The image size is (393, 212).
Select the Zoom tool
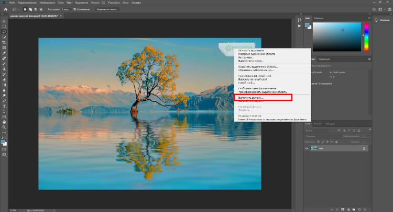click(4, 127)
